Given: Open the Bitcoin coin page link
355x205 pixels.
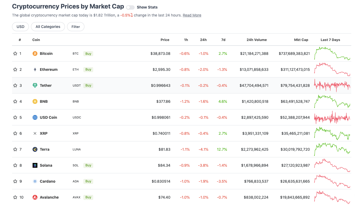Looking at the screenshot, I should (x=46, y=54).
